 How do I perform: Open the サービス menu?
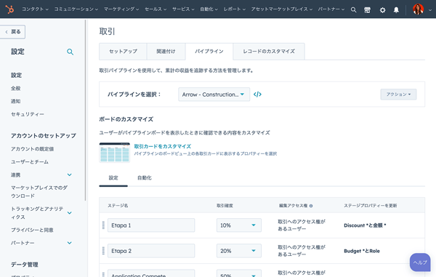point(183,9)
